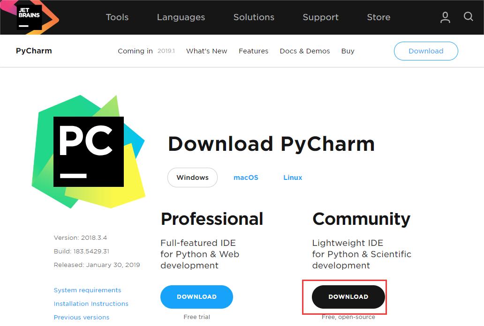Click the Full-featured IDE description text
The height and width of the screenshot is (326, 484).
tap(200, 254)
